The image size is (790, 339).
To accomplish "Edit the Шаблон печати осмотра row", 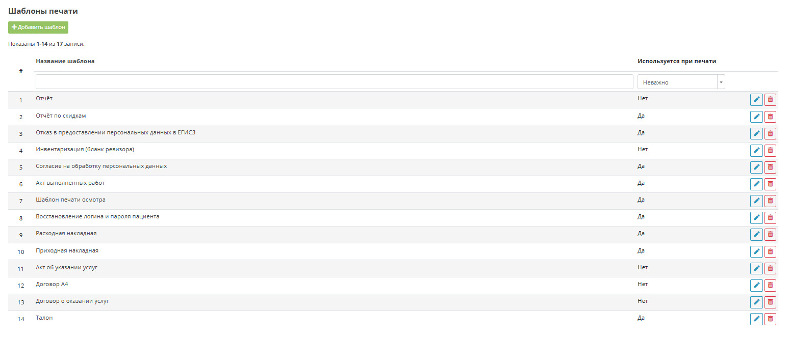I will 756,201.
